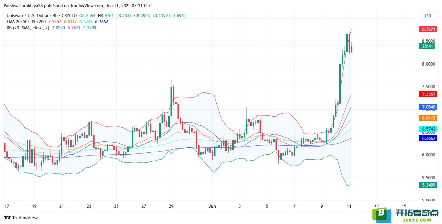Click the date 15 on the time axis
442x224 pixels.
(x=404, y=206)
